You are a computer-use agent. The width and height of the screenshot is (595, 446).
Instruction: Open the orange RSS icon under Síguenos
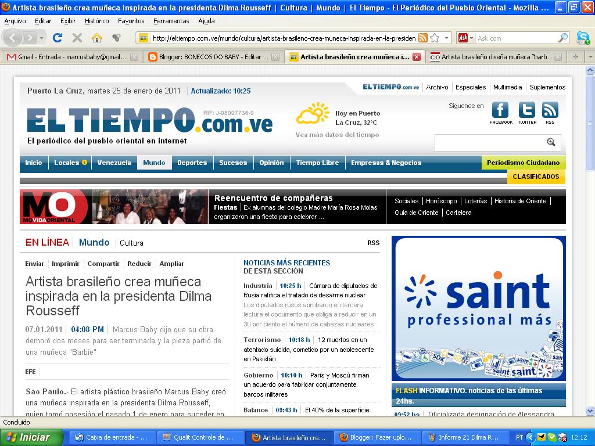(x=550, y=110)
